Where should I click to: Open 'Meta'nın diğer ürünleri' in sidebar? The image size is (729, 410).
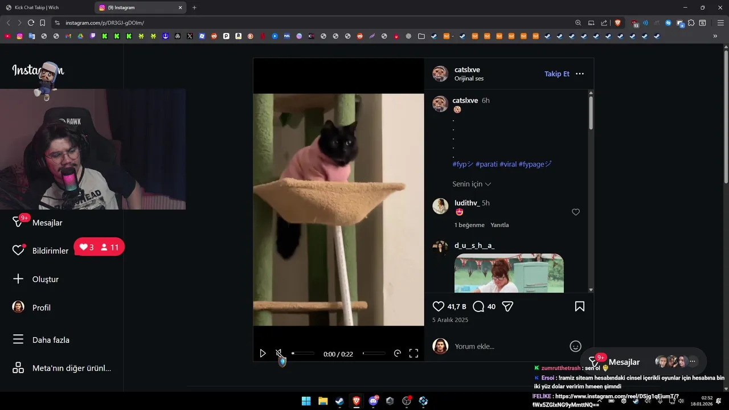click(x=62, y=368)
